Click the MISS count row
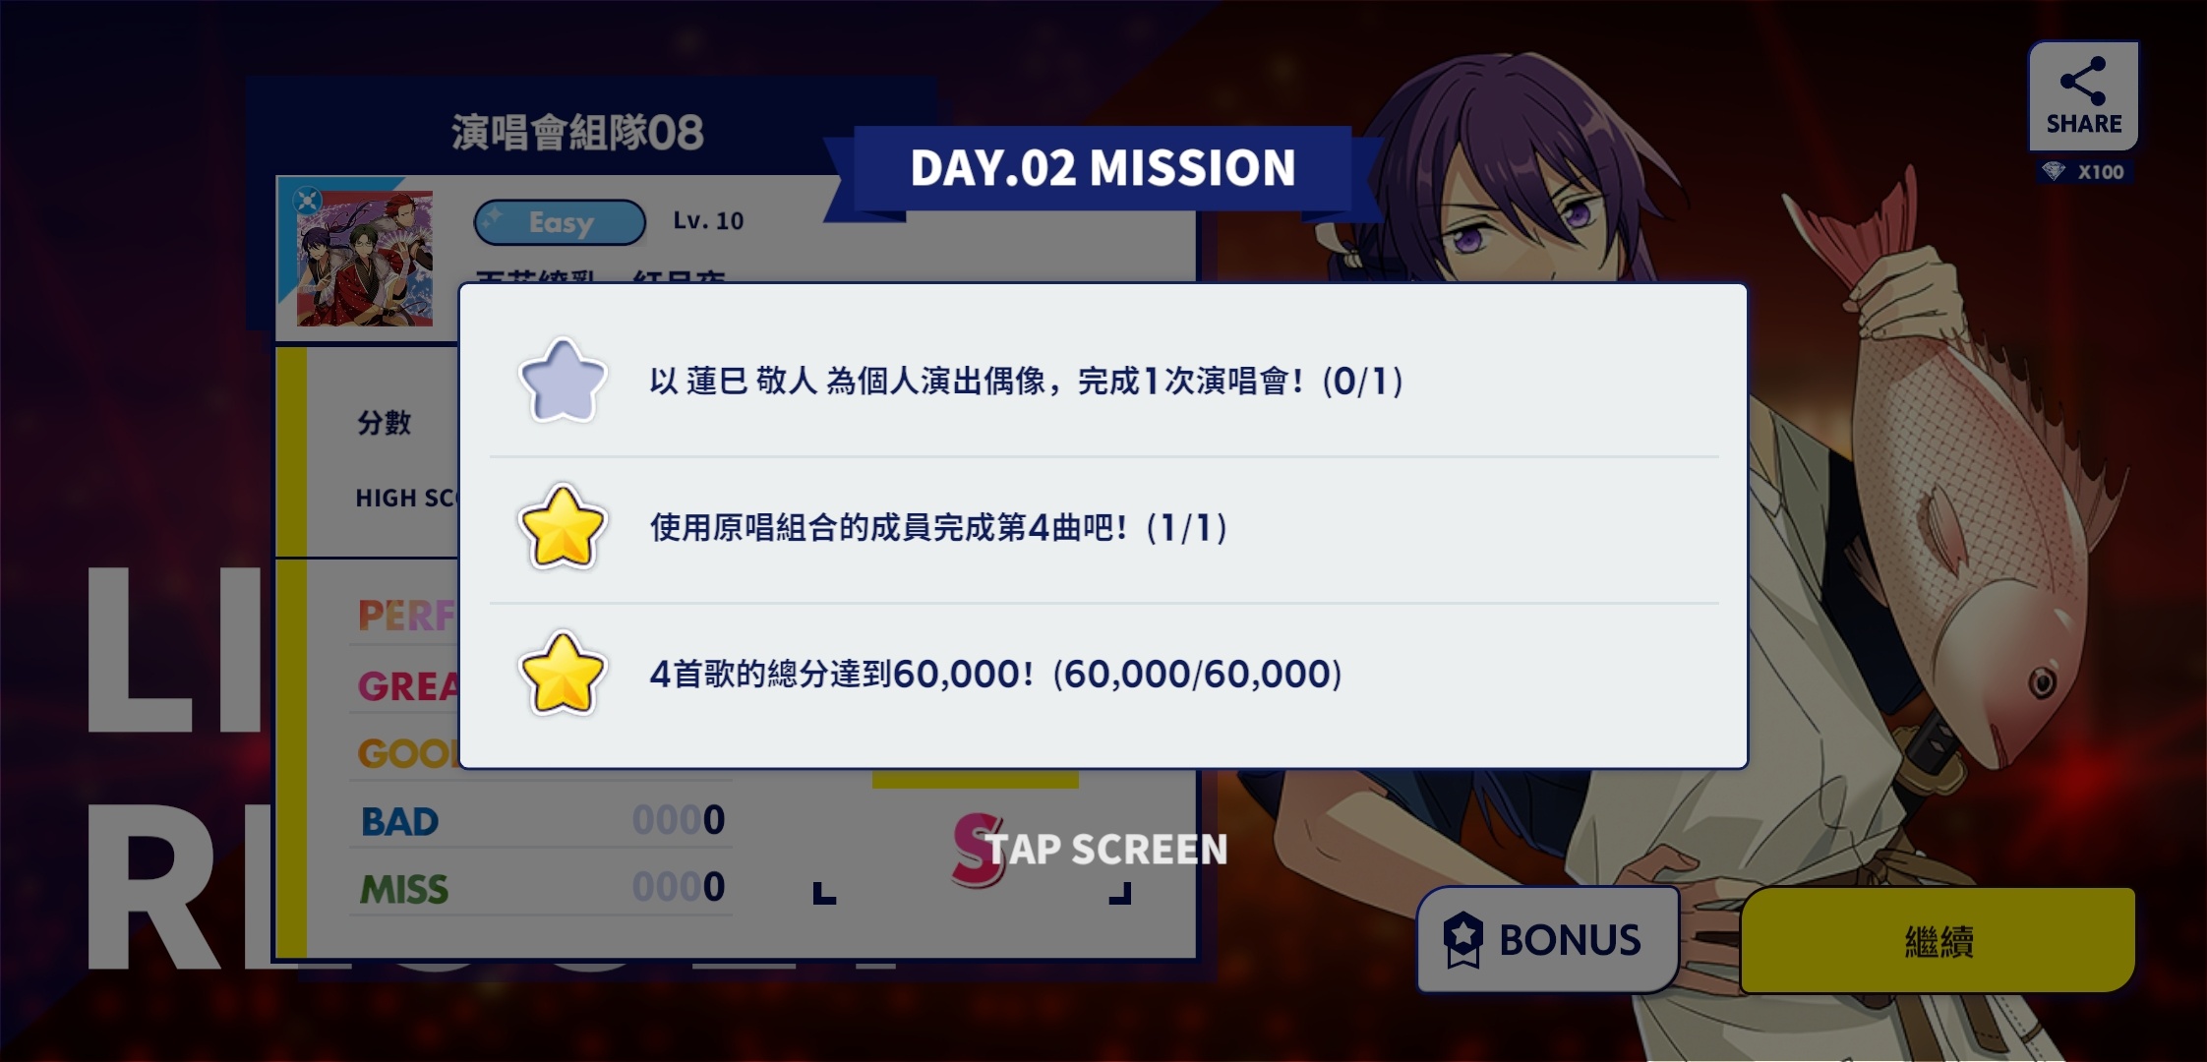Screen dimensions: 2207x1062 click(x=541, y=888)
